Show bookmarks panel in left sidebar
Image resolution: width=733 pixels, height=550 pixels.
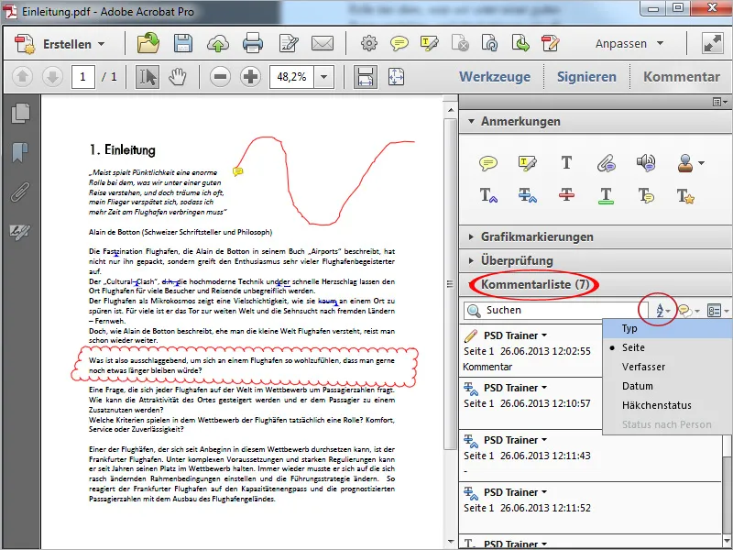[x=20, y=152]
